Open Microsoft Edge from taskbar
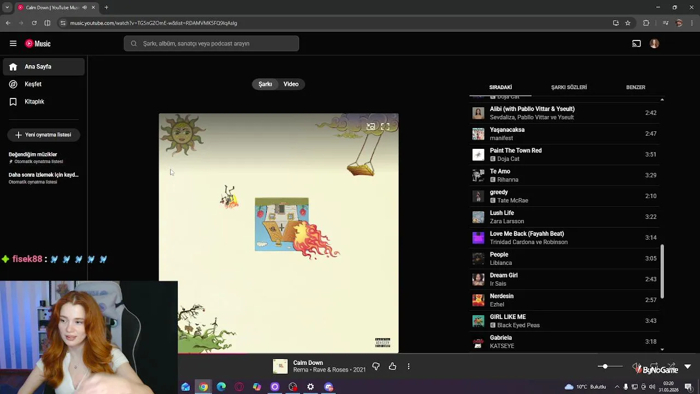This screenshot has width=700, height=394. (221, 387)
